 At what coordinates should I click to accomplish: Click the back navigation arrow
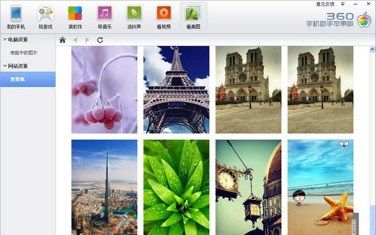click(75, 40)
